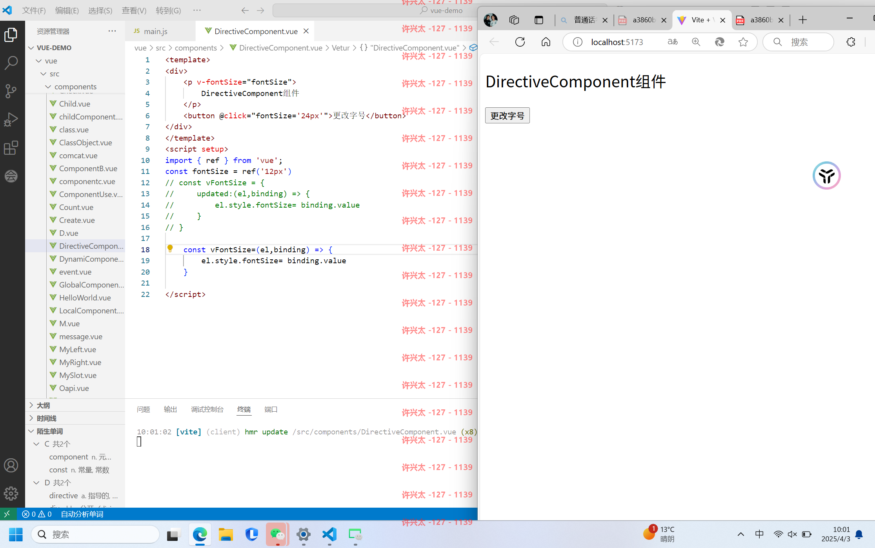This screenshot has width=875, height=548.
Task: Click the remote window status bar icon
Action: tap(7, 514)
